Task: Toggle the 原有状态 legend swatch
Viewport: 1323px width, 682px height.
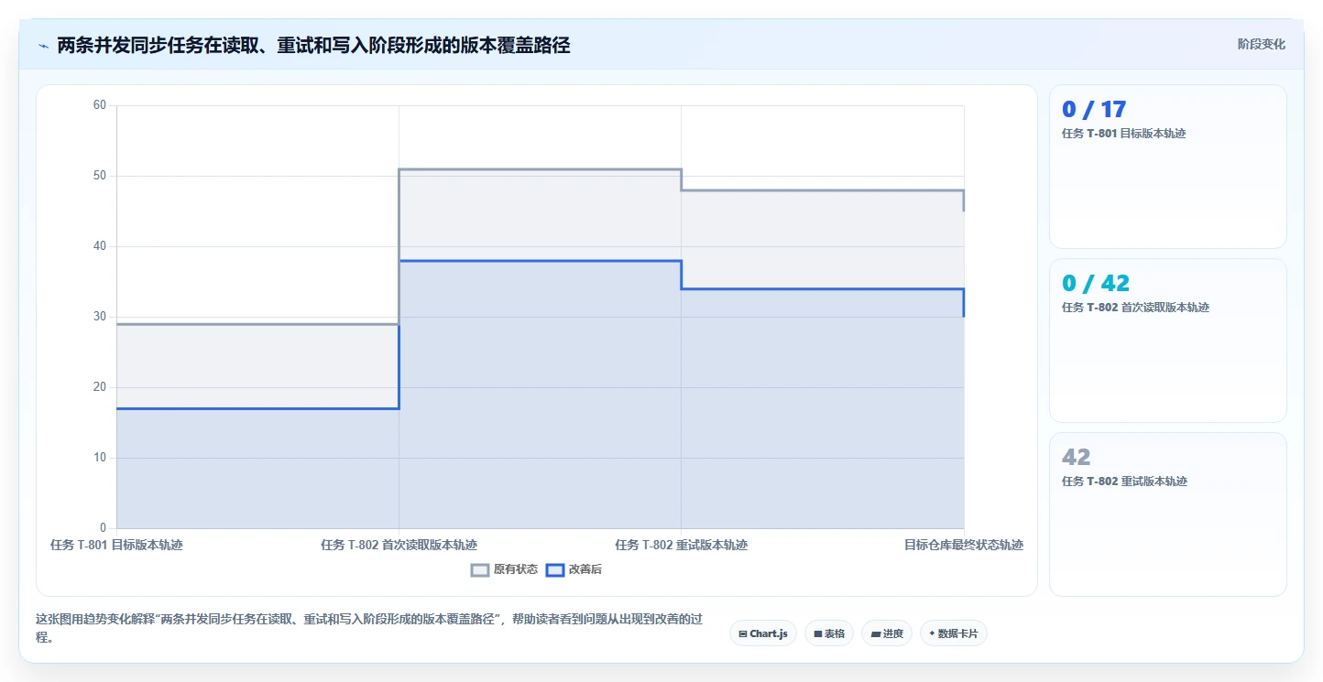Action: [480, 569]
